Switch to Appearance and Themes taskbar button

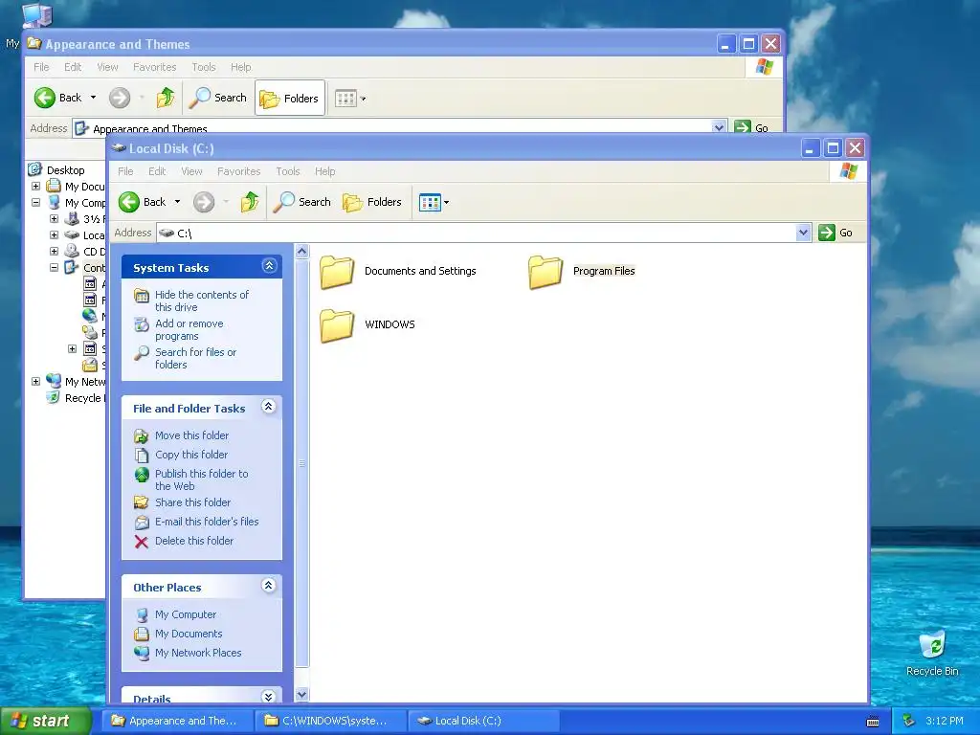pyautogui.click(x=178, y=721)
